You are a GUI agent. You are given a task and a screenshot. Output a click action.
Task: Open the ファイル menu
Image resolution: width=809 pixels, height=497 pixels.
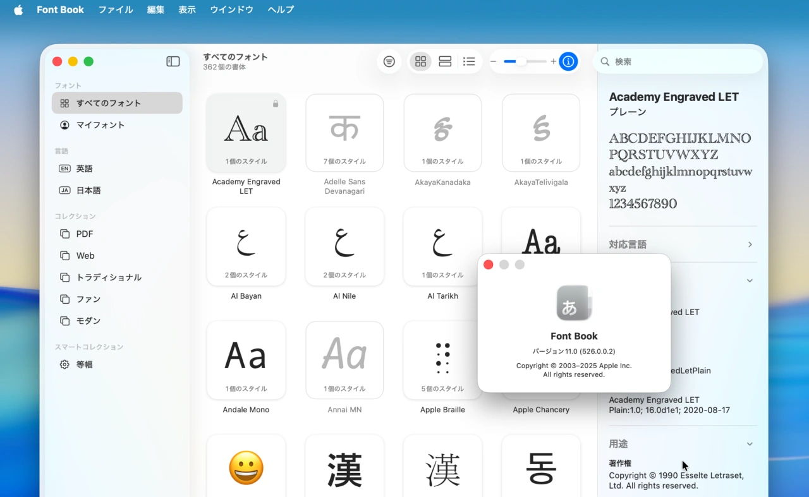coord(115,9)
